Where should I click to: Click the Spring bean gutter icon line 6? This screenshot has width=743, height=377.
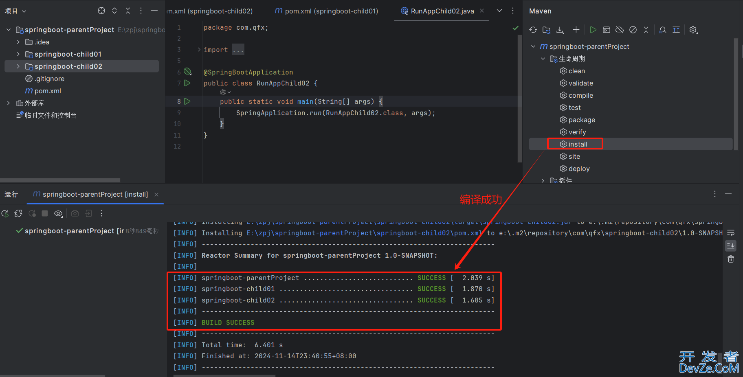click(x=187, y=72)
